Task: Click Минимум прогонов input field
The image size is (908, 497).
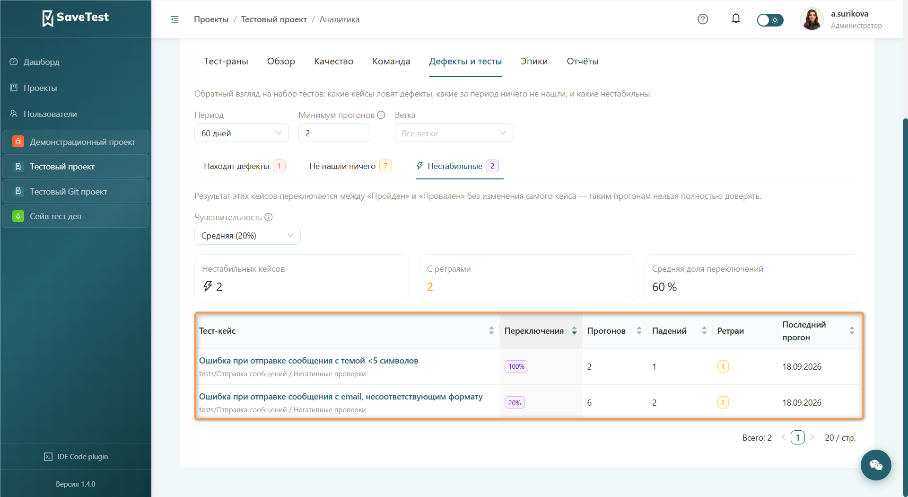Action: tap(334, 133)
